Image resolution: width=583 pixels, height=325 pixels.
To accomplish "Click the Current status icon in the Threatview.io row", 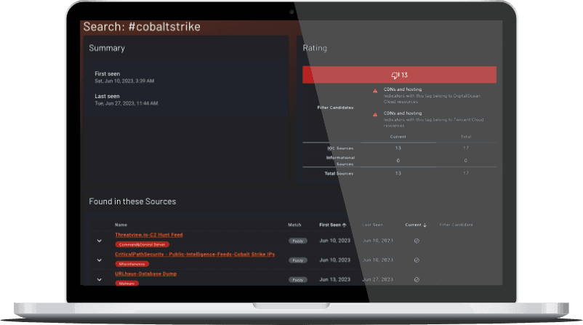I will [x=417, y=241].
